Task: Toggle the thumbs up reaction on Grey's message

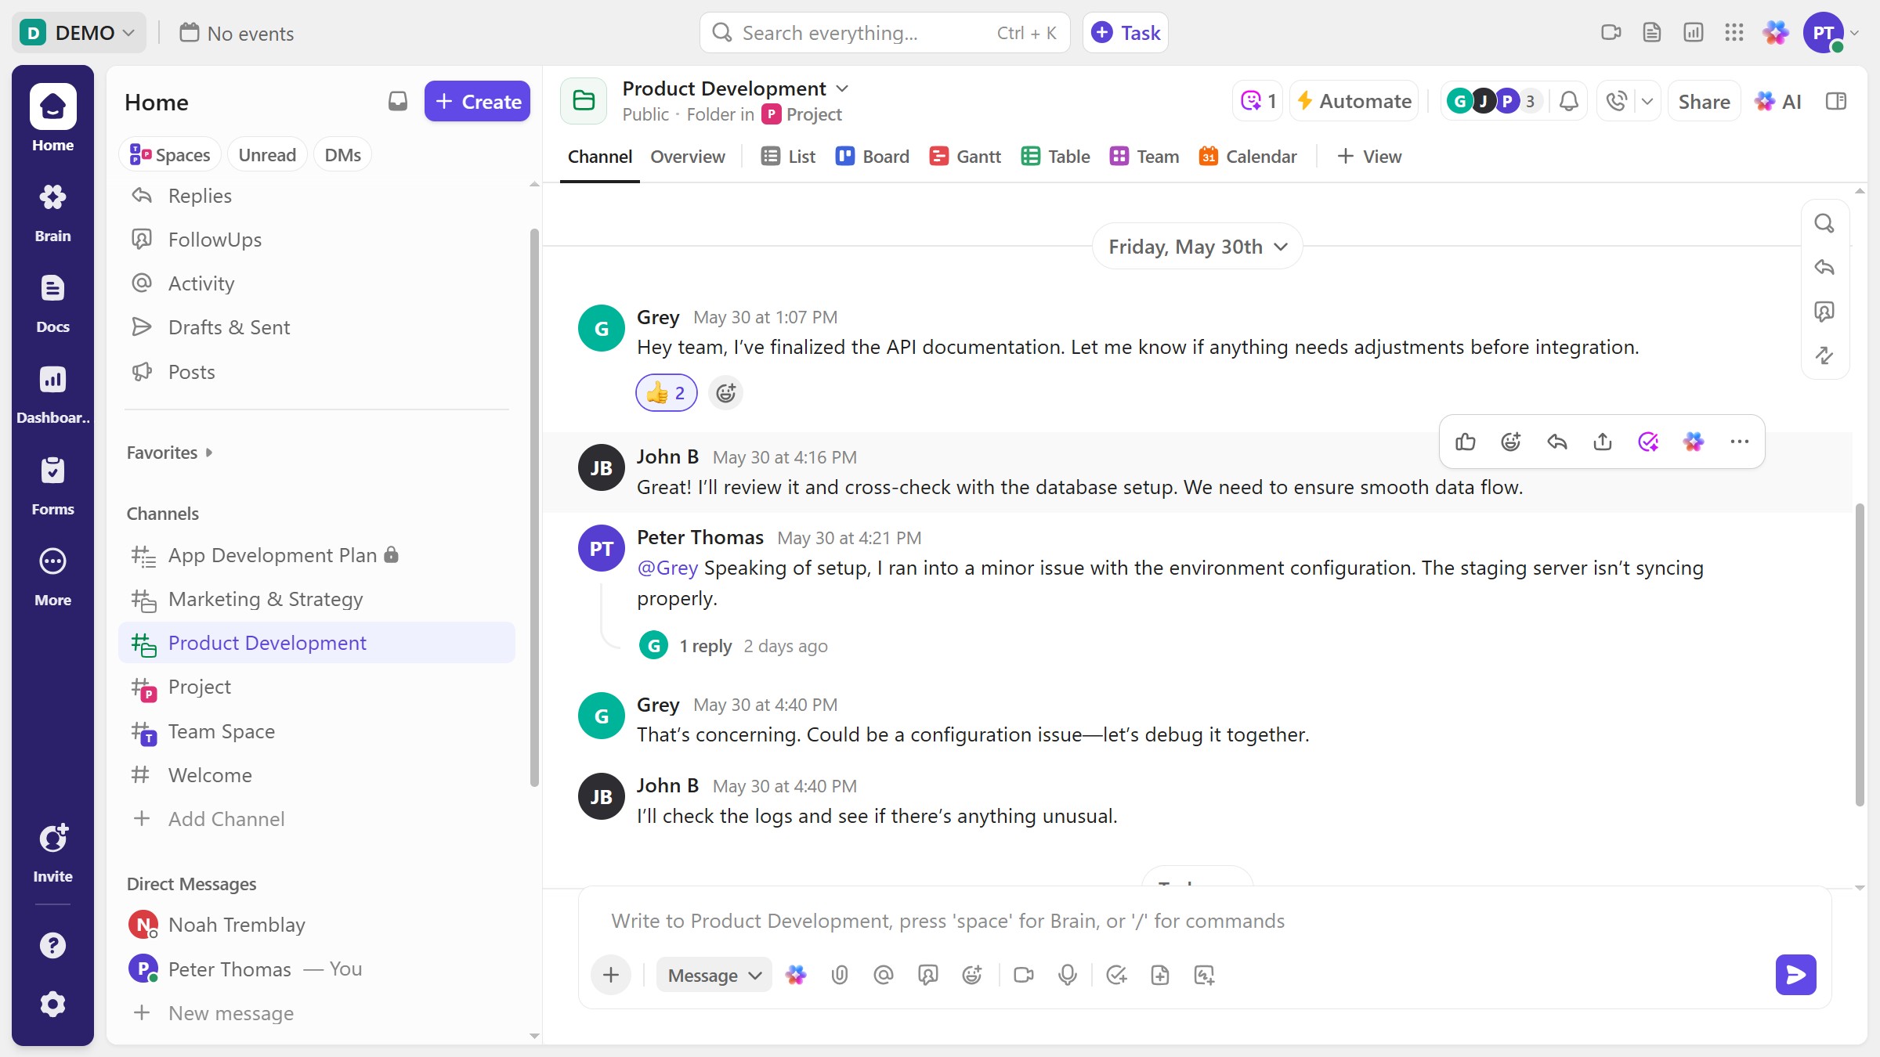Action: (666, 393)
